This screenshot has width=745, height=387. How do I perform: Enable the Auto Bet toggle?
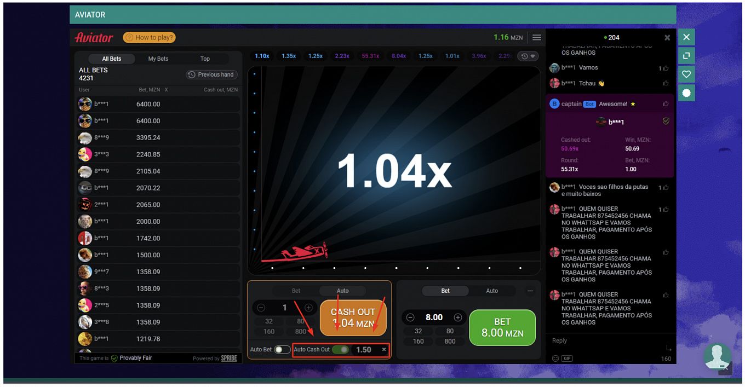[x=282, y=350]
